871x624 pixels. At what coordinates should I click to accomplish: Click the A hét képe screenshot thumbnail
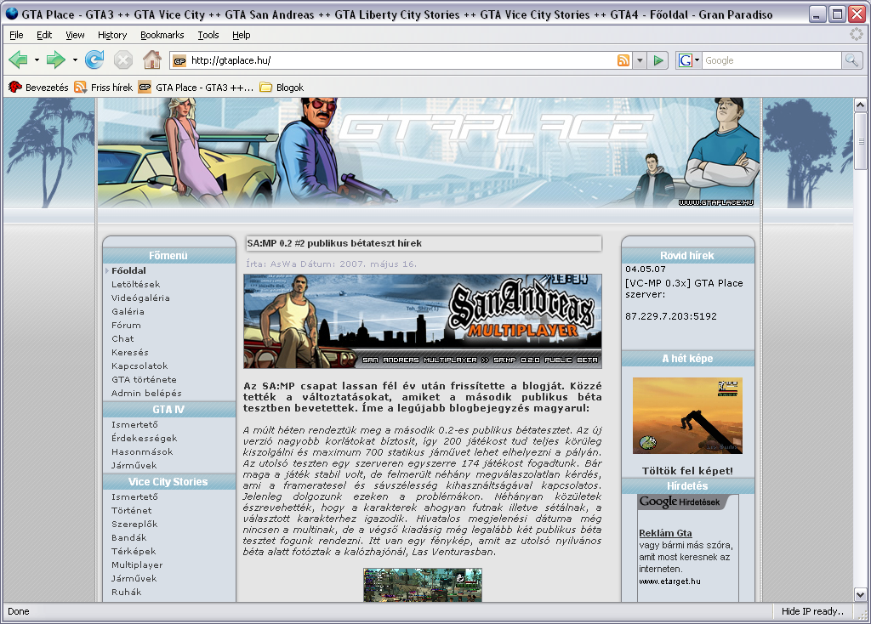687,416
